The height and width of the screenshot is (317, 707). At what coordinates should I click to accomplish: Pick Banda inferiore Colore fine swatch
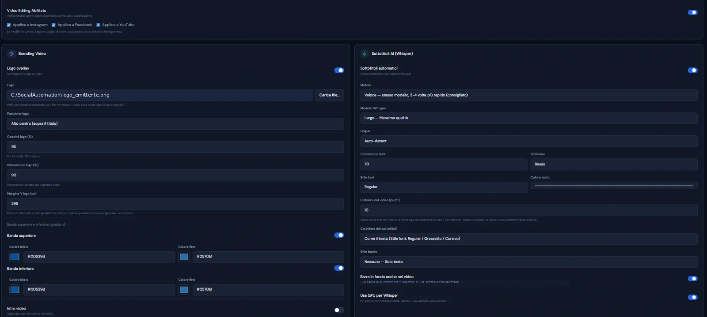point(184,290)
